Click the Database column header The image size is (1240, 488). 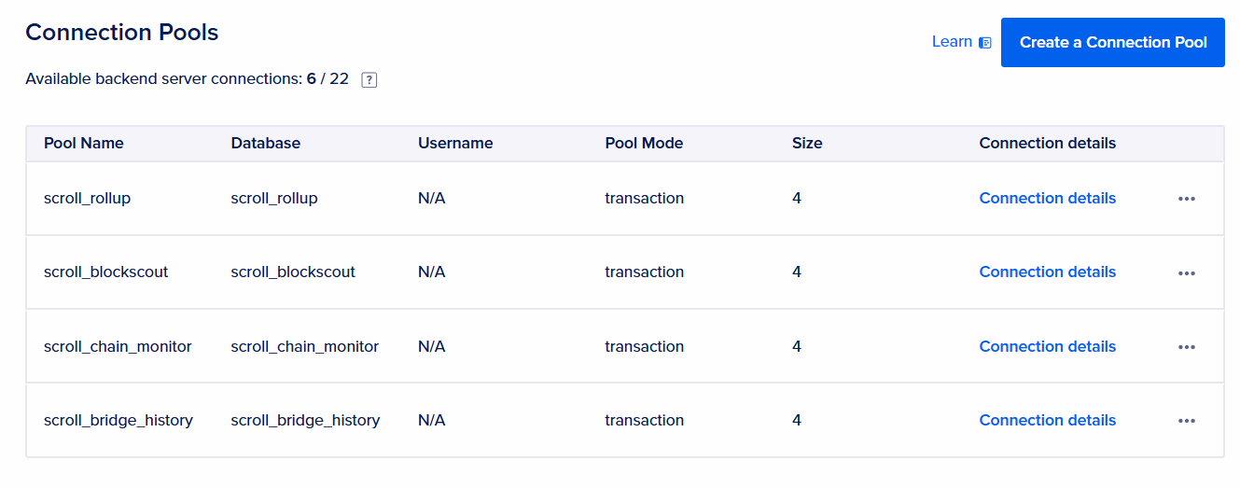(x=266, y=143)
